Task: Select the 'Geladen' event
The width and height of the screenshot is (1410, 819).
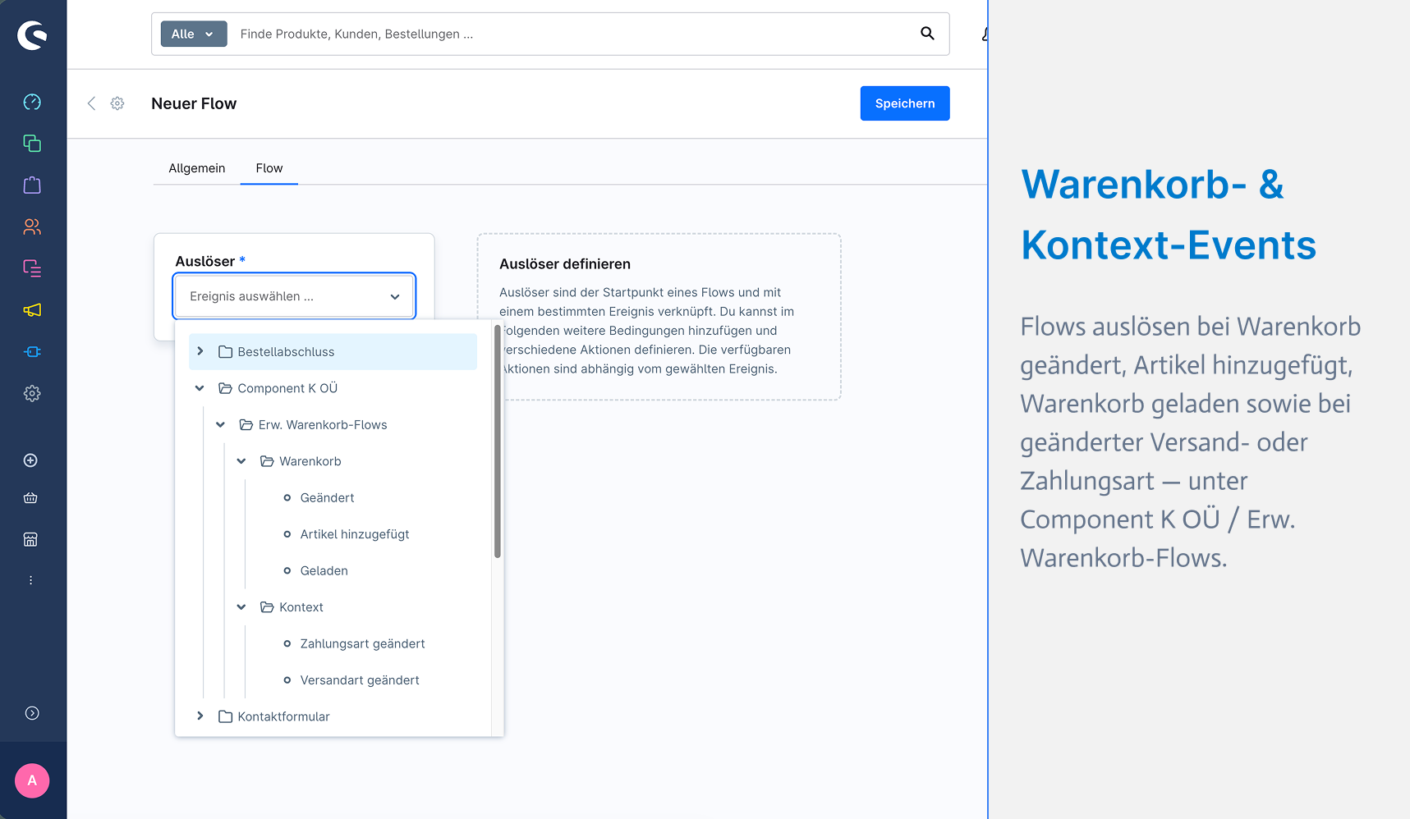Action: [324, 571]
